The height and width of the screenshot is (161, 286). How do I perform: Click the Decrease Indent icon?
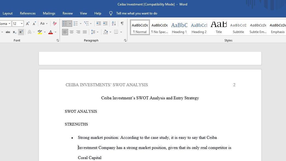pos(99,23)
